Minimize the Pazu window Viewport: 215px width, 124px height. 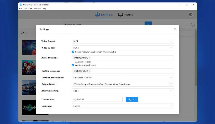180,5
